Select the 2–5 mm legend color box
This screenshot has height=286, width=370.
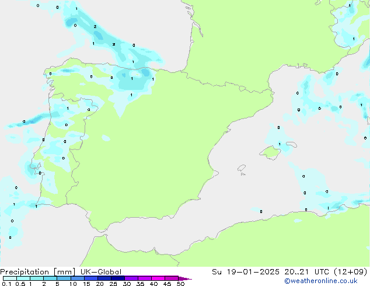(x=50, y=278)
